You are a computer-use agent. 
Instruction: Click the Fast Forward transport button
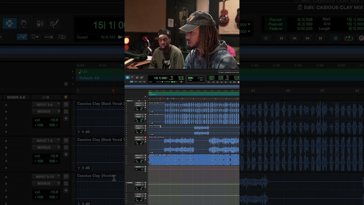(222, 82)
